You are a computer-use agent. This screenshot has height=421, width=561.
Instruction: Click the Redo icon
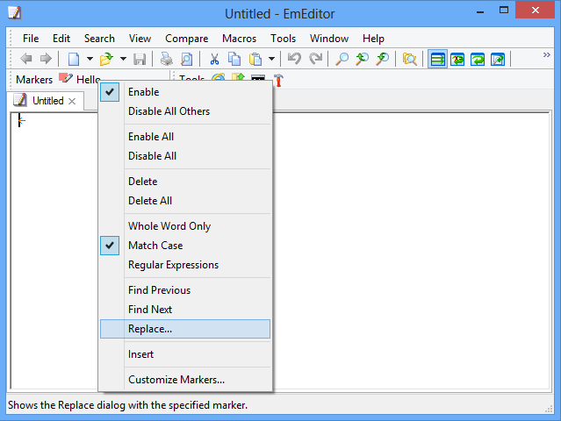tap(315, 59)
